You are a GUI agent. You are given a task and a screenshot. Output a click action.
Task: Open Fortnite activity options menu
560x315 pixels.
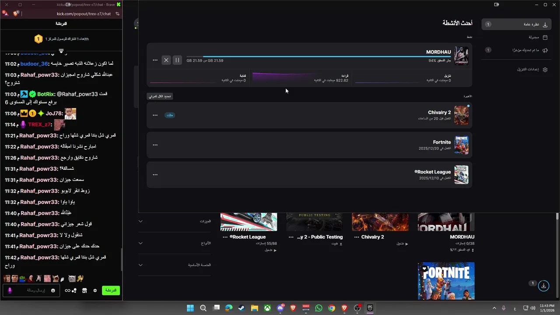pos(155,145)
